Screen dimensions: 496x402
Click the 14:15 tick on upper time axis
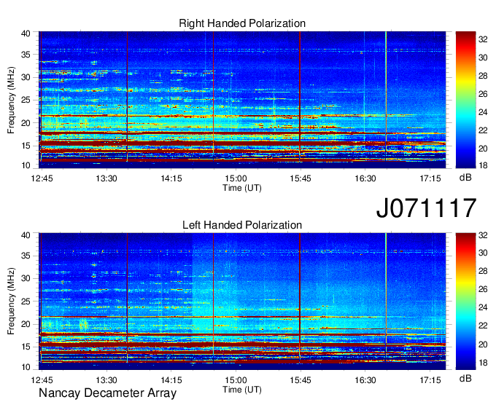(x=171, y=178)
